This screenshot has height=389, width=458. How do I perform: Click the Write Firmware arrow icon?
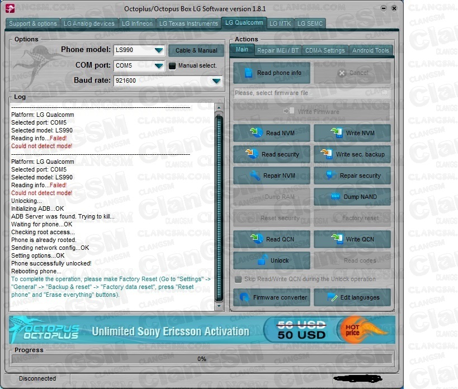[289, 111]
